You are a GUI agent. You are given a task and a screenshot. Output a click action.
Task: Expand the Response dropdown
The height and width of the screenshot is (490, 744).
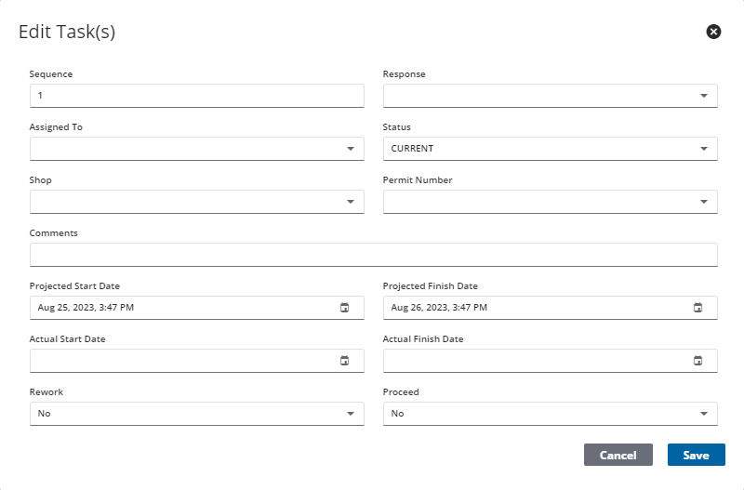click(703, 96)
